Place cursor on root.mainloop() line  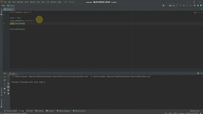18,29
